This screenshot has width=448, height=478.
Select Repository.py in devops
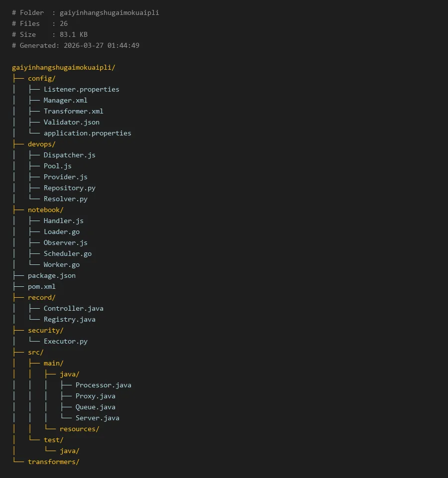[69, 188]
